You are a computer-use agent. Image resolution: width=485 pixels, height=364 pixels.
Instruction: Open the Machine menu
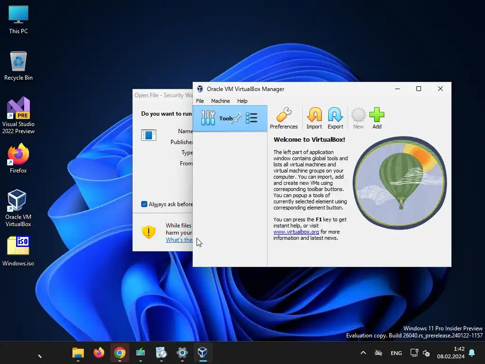pyautogui.click(x=220, y=101)
